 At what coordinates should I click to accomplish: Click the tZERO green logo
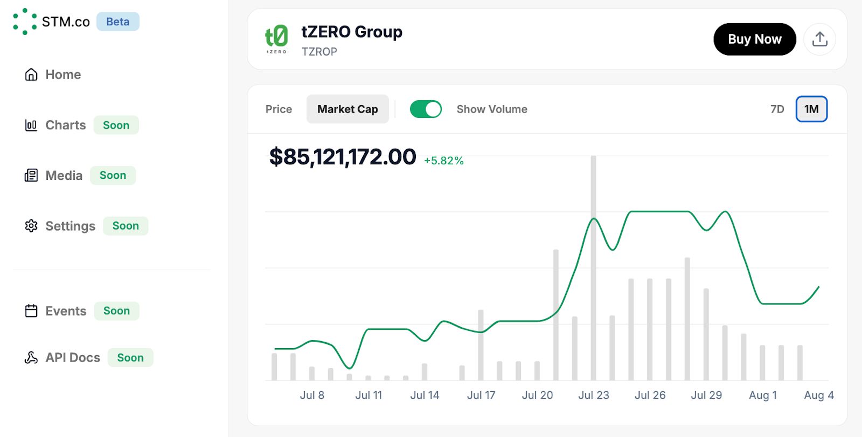click(276, 39)
